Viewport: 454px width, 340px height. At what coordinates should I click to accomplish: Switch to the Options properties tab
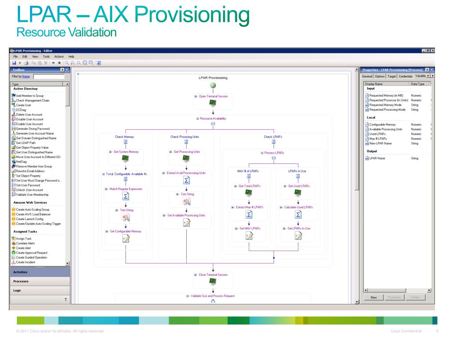click(x=380, y=76)
